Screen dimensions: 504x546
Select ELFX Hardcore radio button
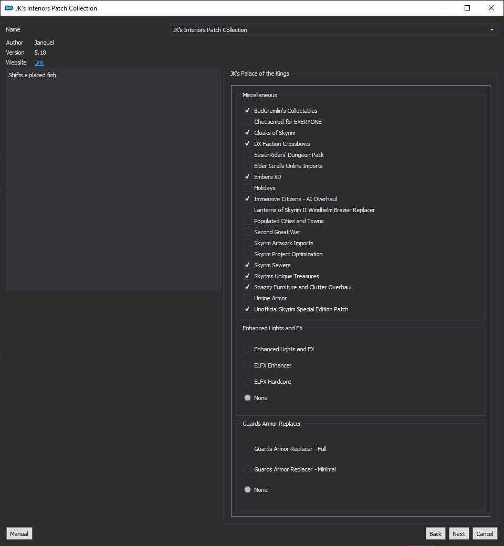pos(247,382)
